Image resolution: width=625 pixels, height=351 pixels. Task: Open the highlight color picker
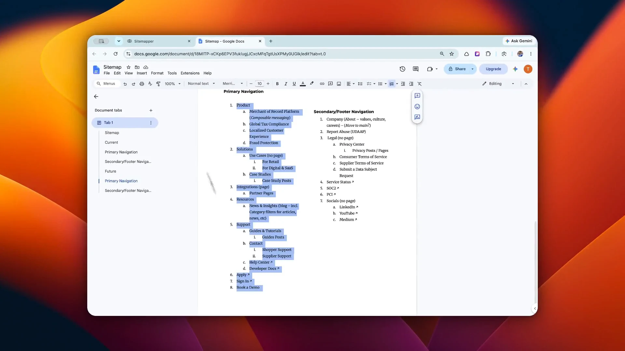pos(312,84)
